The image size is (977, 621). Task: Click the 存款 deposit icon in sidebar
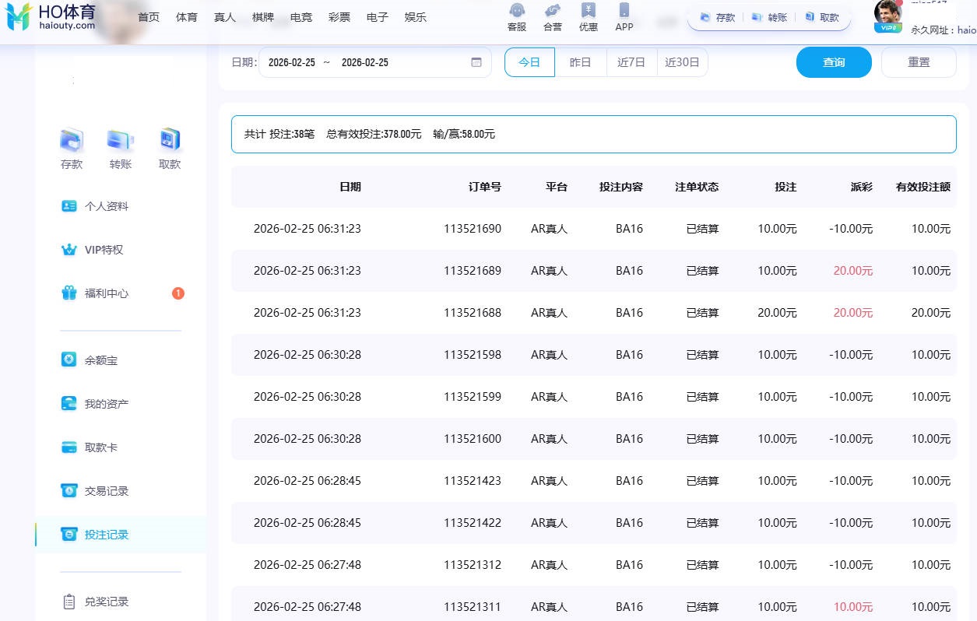(72, 141)
